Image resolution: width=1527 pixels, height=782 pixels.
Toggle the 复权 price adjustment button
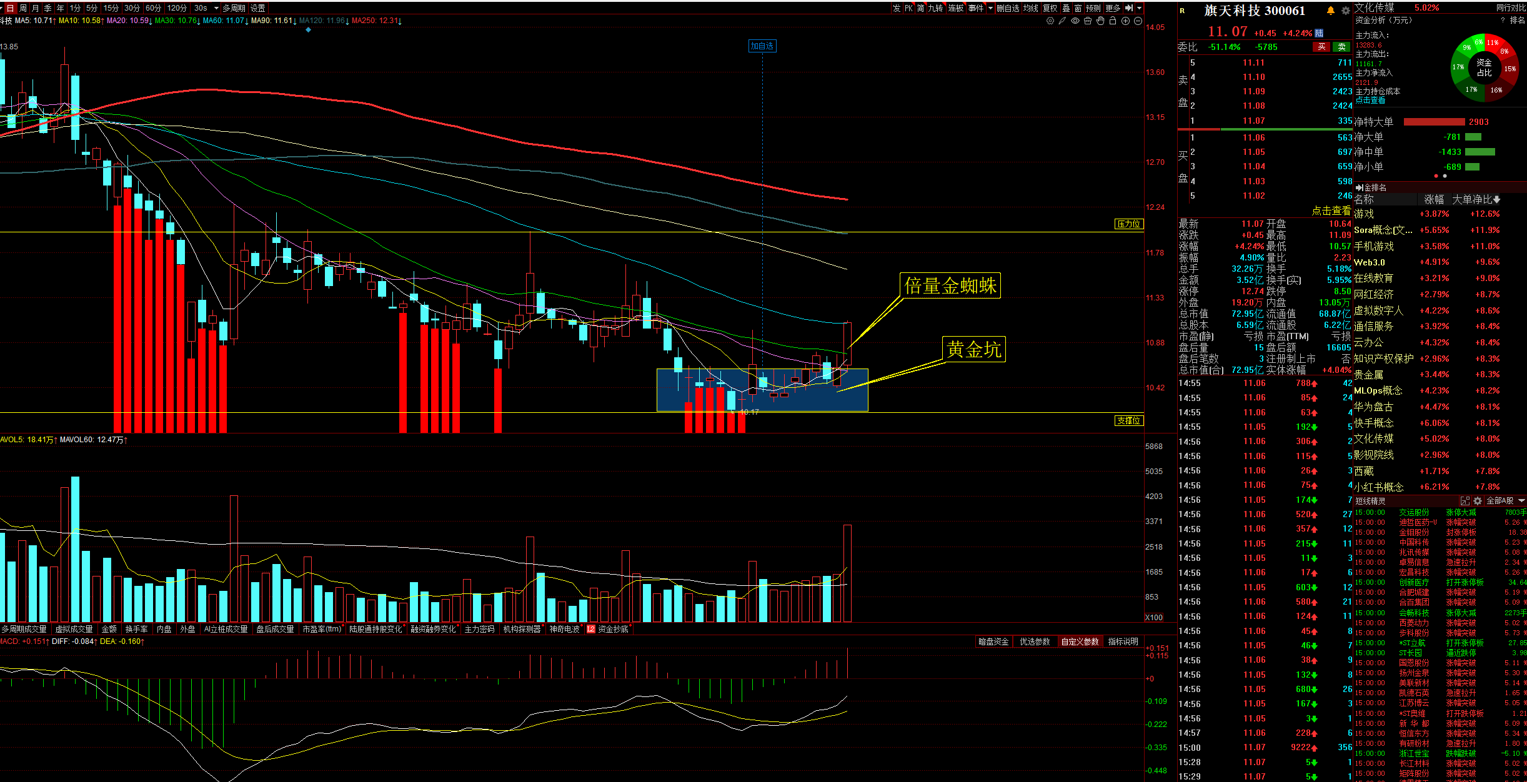[1050, 8]
